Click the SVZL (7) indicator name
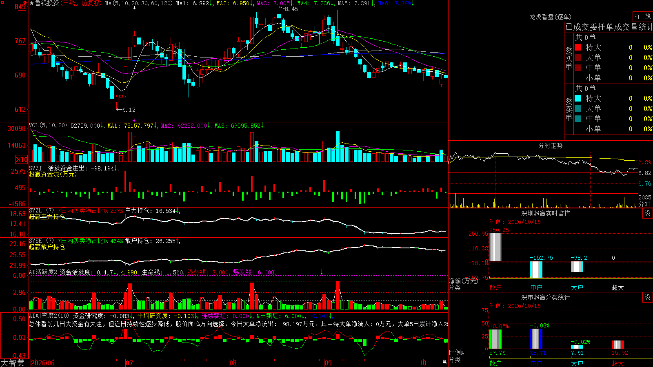 pos(41,210)
